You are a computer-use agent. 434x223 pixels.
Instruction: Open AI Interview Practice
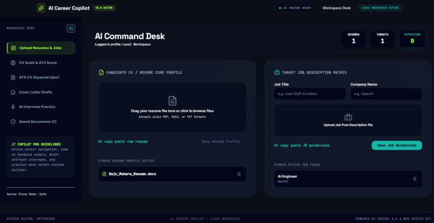41,107
